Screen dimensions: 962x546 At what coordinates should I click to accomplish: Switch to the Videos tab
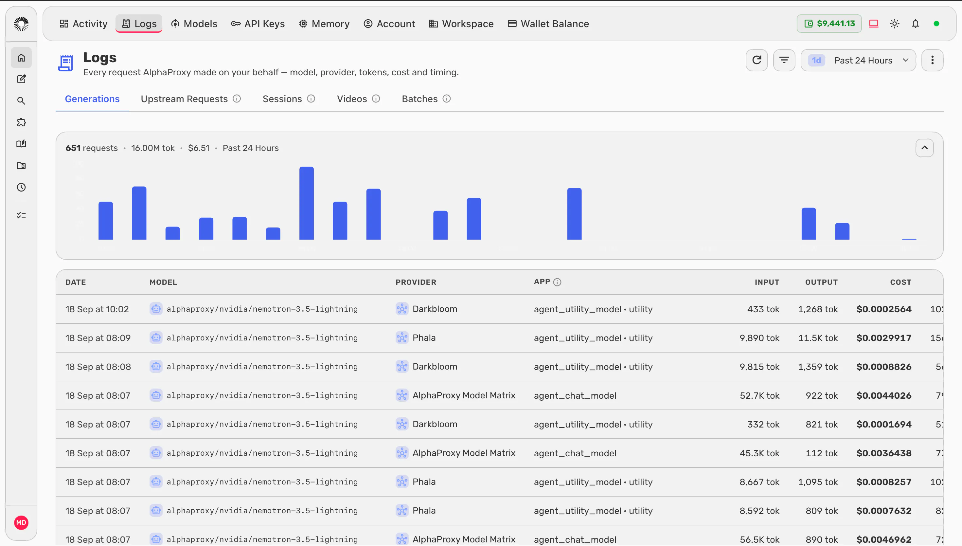pyautogui.click(x=352, y=99)
